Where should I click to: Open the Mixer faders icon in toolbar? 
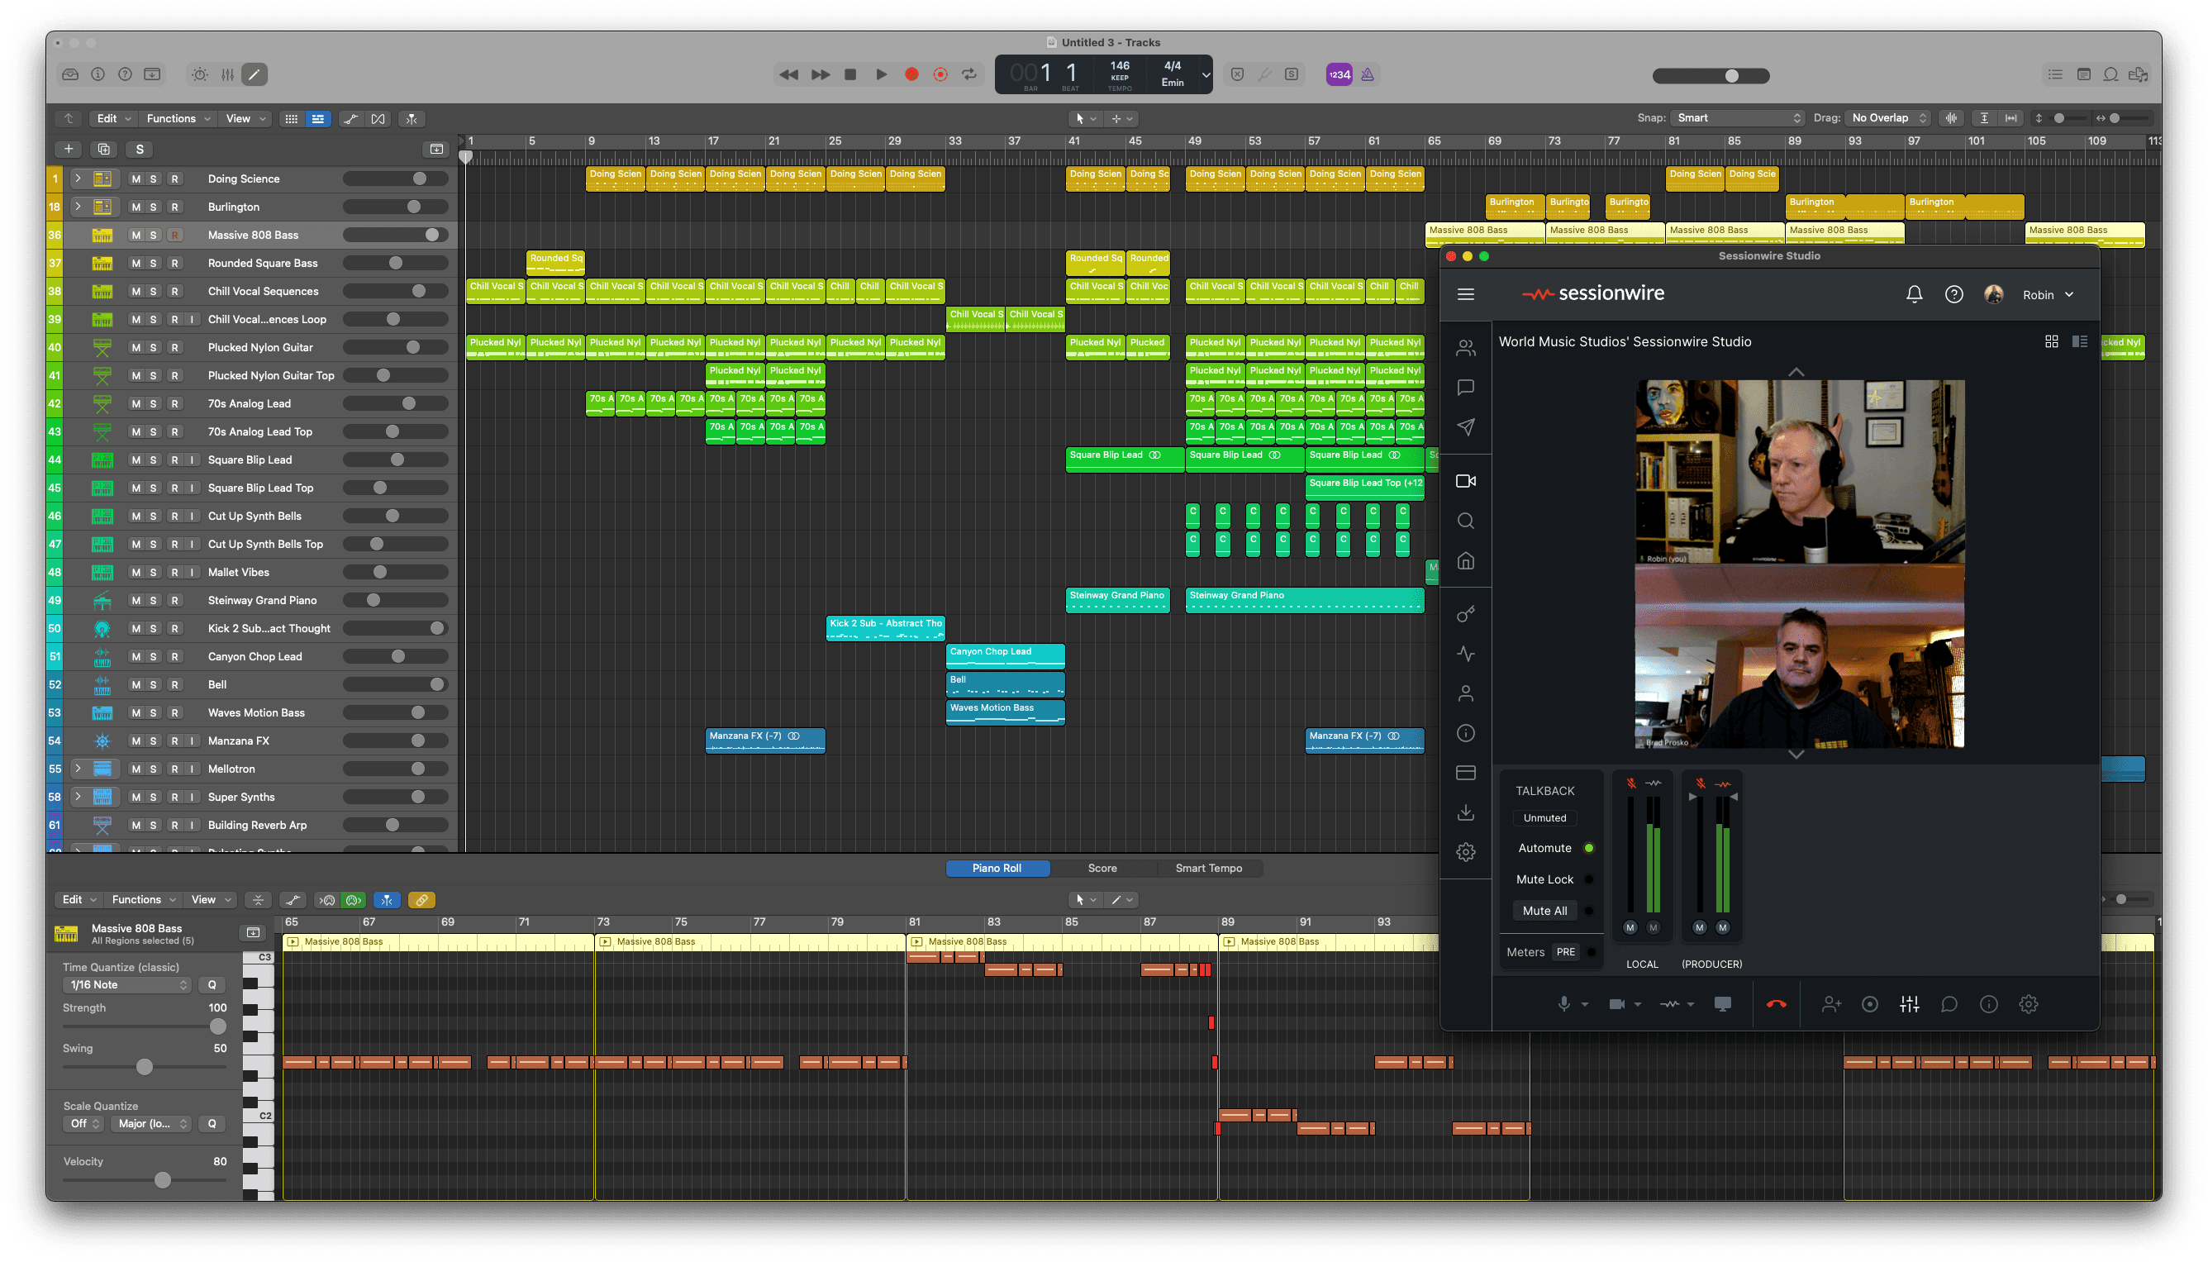227,74
